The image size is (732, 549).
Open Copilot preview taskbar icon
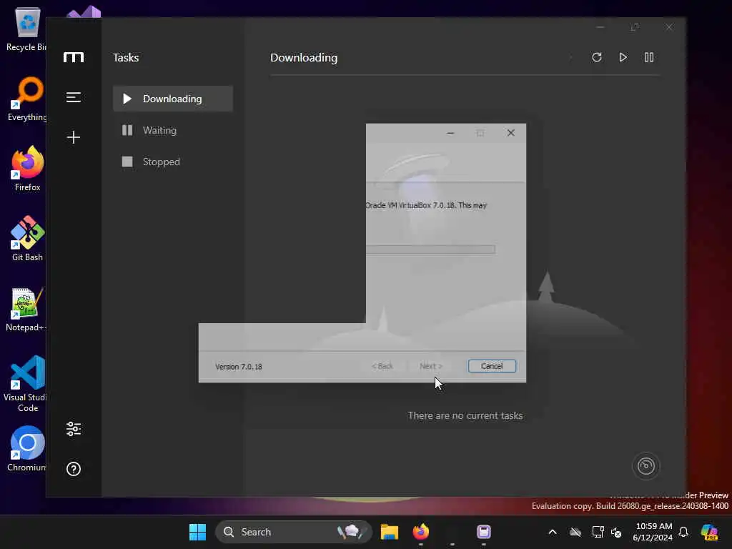point(709,532)
